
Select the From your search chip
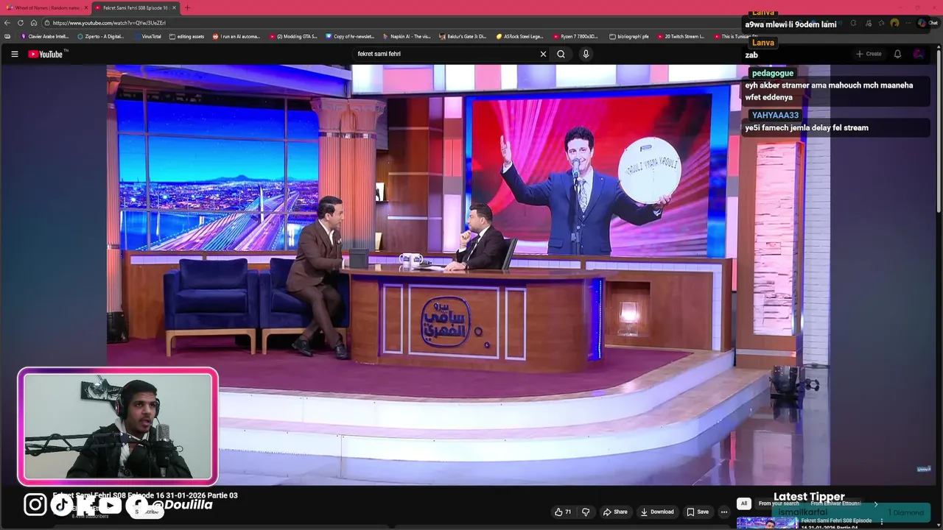(779, 504)
